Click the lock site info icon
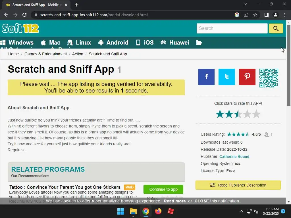Viewport: 291px width, 218px height. pyautogui.click(x=36, y=15)
